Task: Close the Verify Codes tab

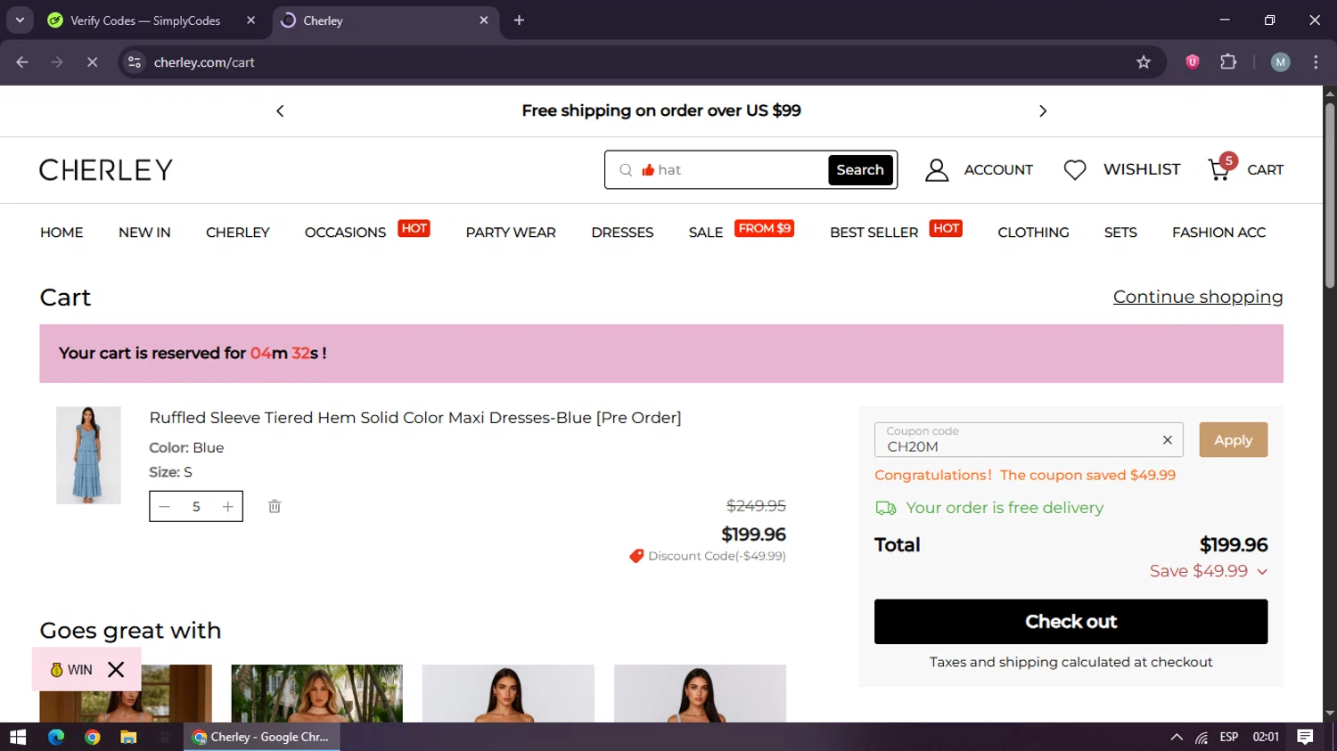Action: tap(250, 20)
